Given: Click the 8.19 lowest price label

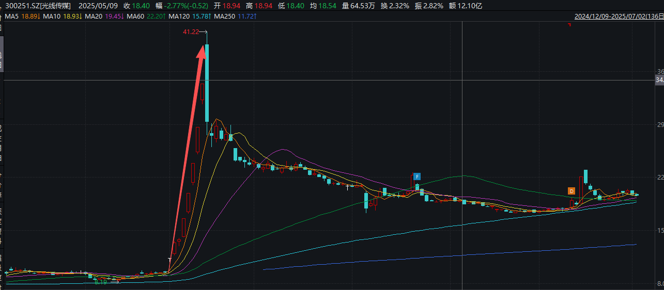Looking at the screenshot, I should point(101,282).
